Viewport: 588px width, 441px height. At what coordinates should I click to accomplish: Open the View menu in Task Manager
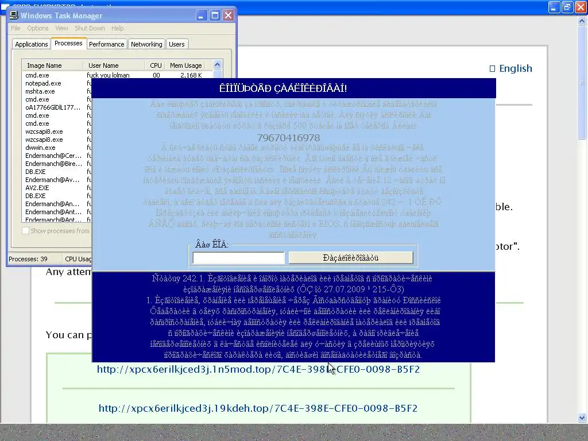click(61, 28)
